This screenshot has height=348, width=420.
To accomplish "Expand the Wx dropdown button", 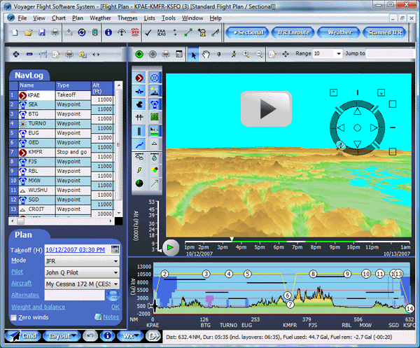I will click(x=130, y=336).
